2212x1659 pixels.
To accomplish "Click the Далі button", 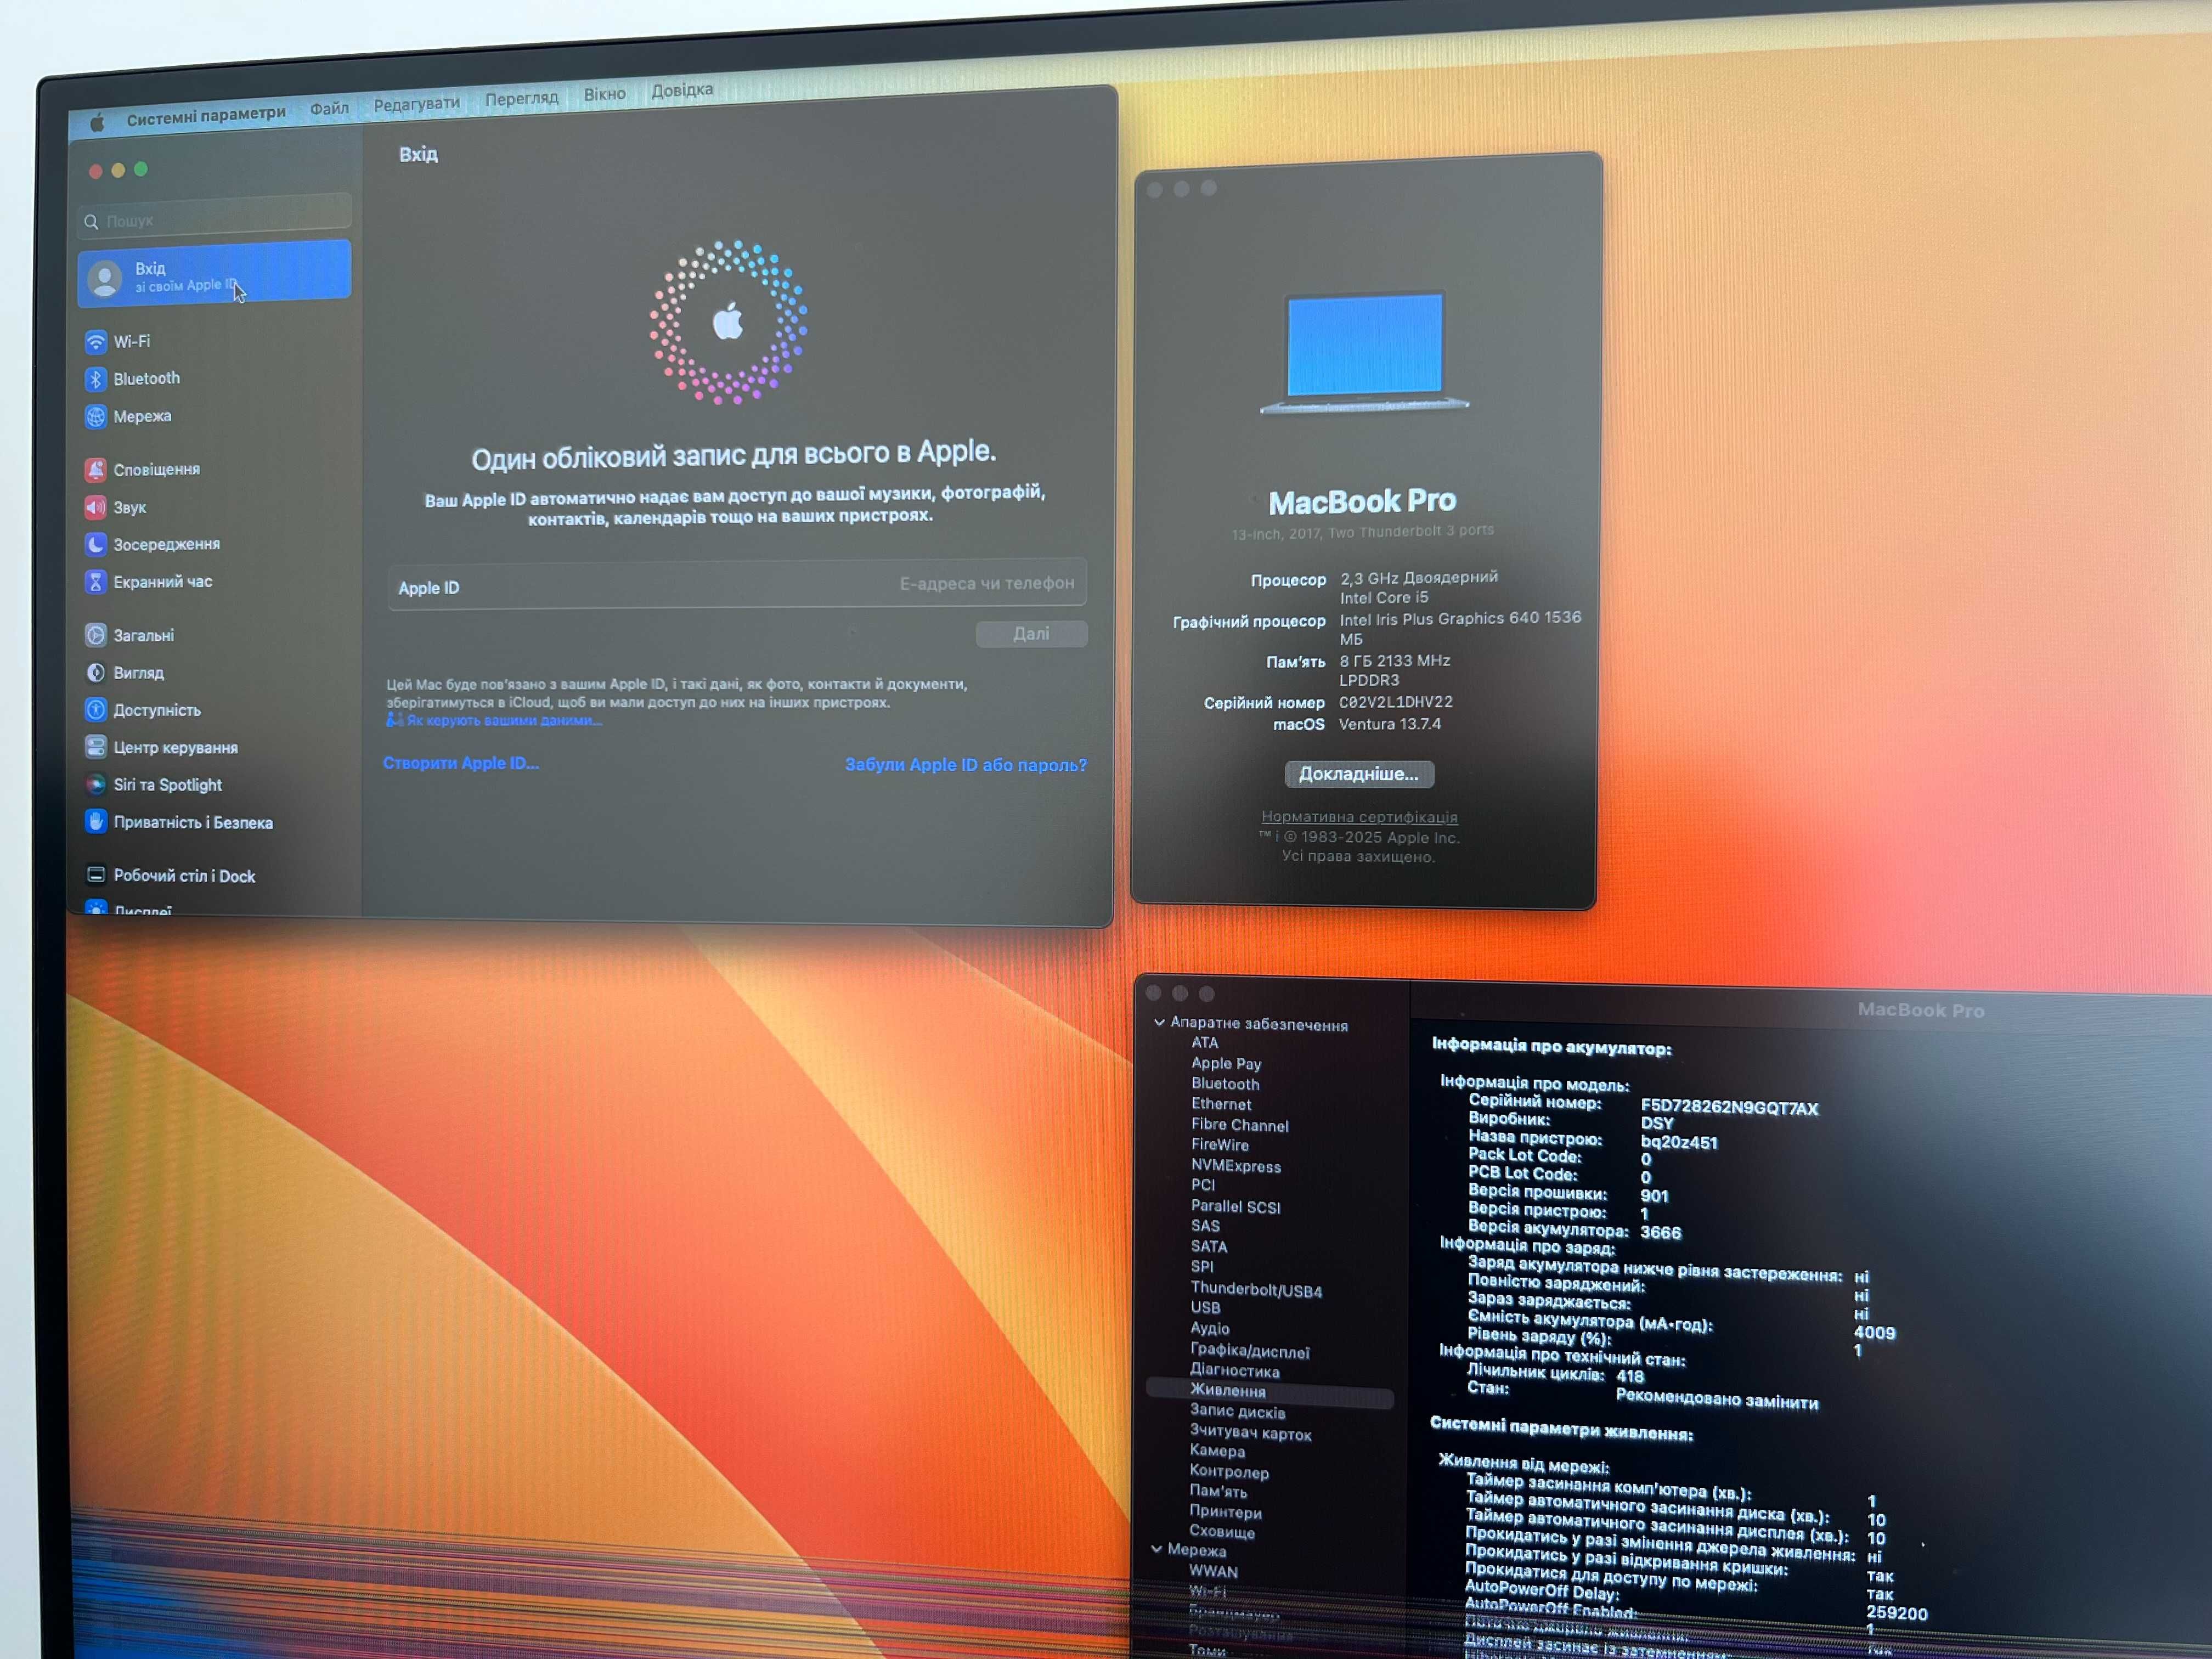I will point(1031,634).
